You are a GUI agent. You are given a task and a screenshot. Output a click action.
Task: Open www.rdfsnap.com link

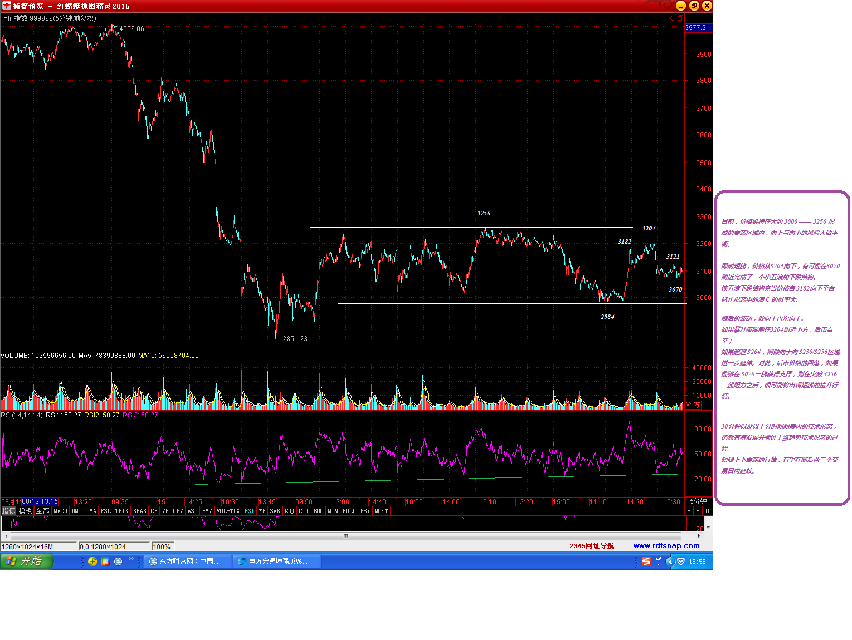666,546
